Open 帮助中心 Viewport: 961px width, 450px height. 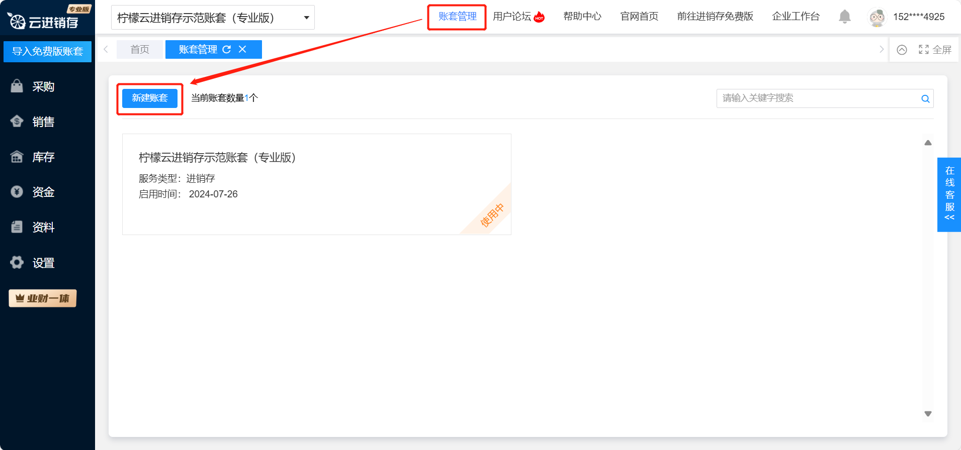click(x=582, y=17)
